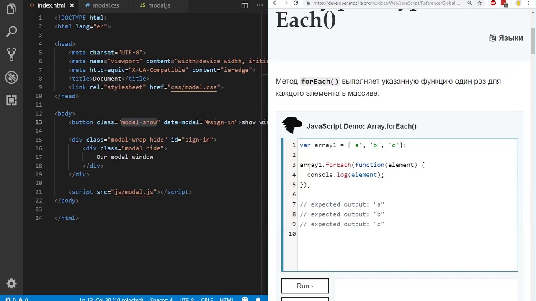Click inside the JavaScript demo code editor
This screenshot has height=301, width=536.
[407, 205]
